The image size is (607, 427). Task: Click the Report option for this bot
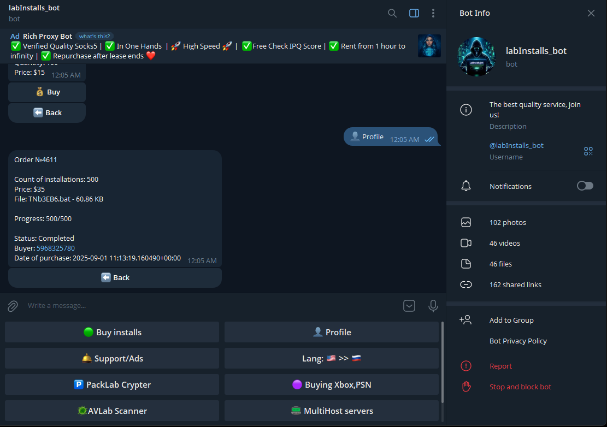[500, 366]
